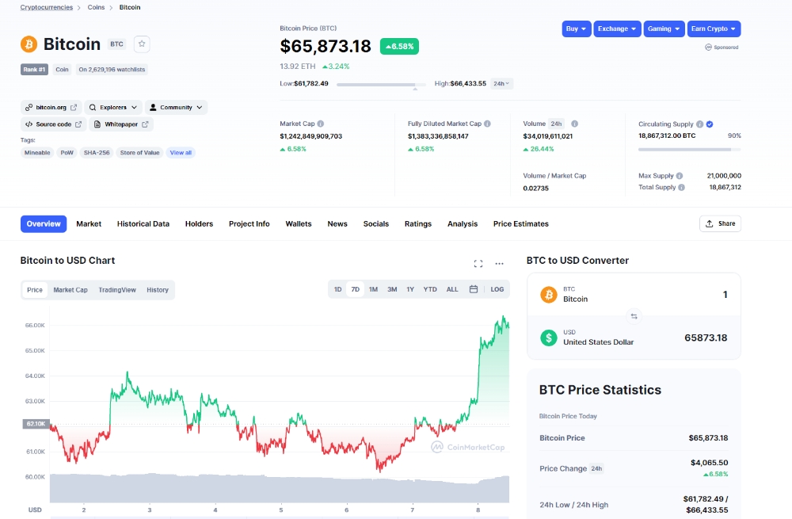Switch to Historical Data tab
The width and height of the screenshot is (792, 519).
point(143,224)
